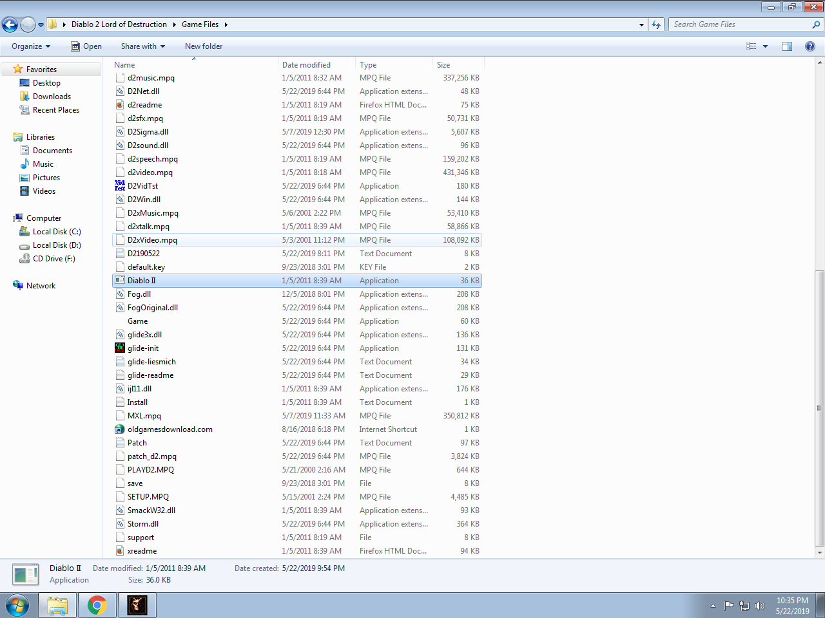Viewport: 825px width, 618px height.
Task: Open the Organize menu
Action: 31,46
